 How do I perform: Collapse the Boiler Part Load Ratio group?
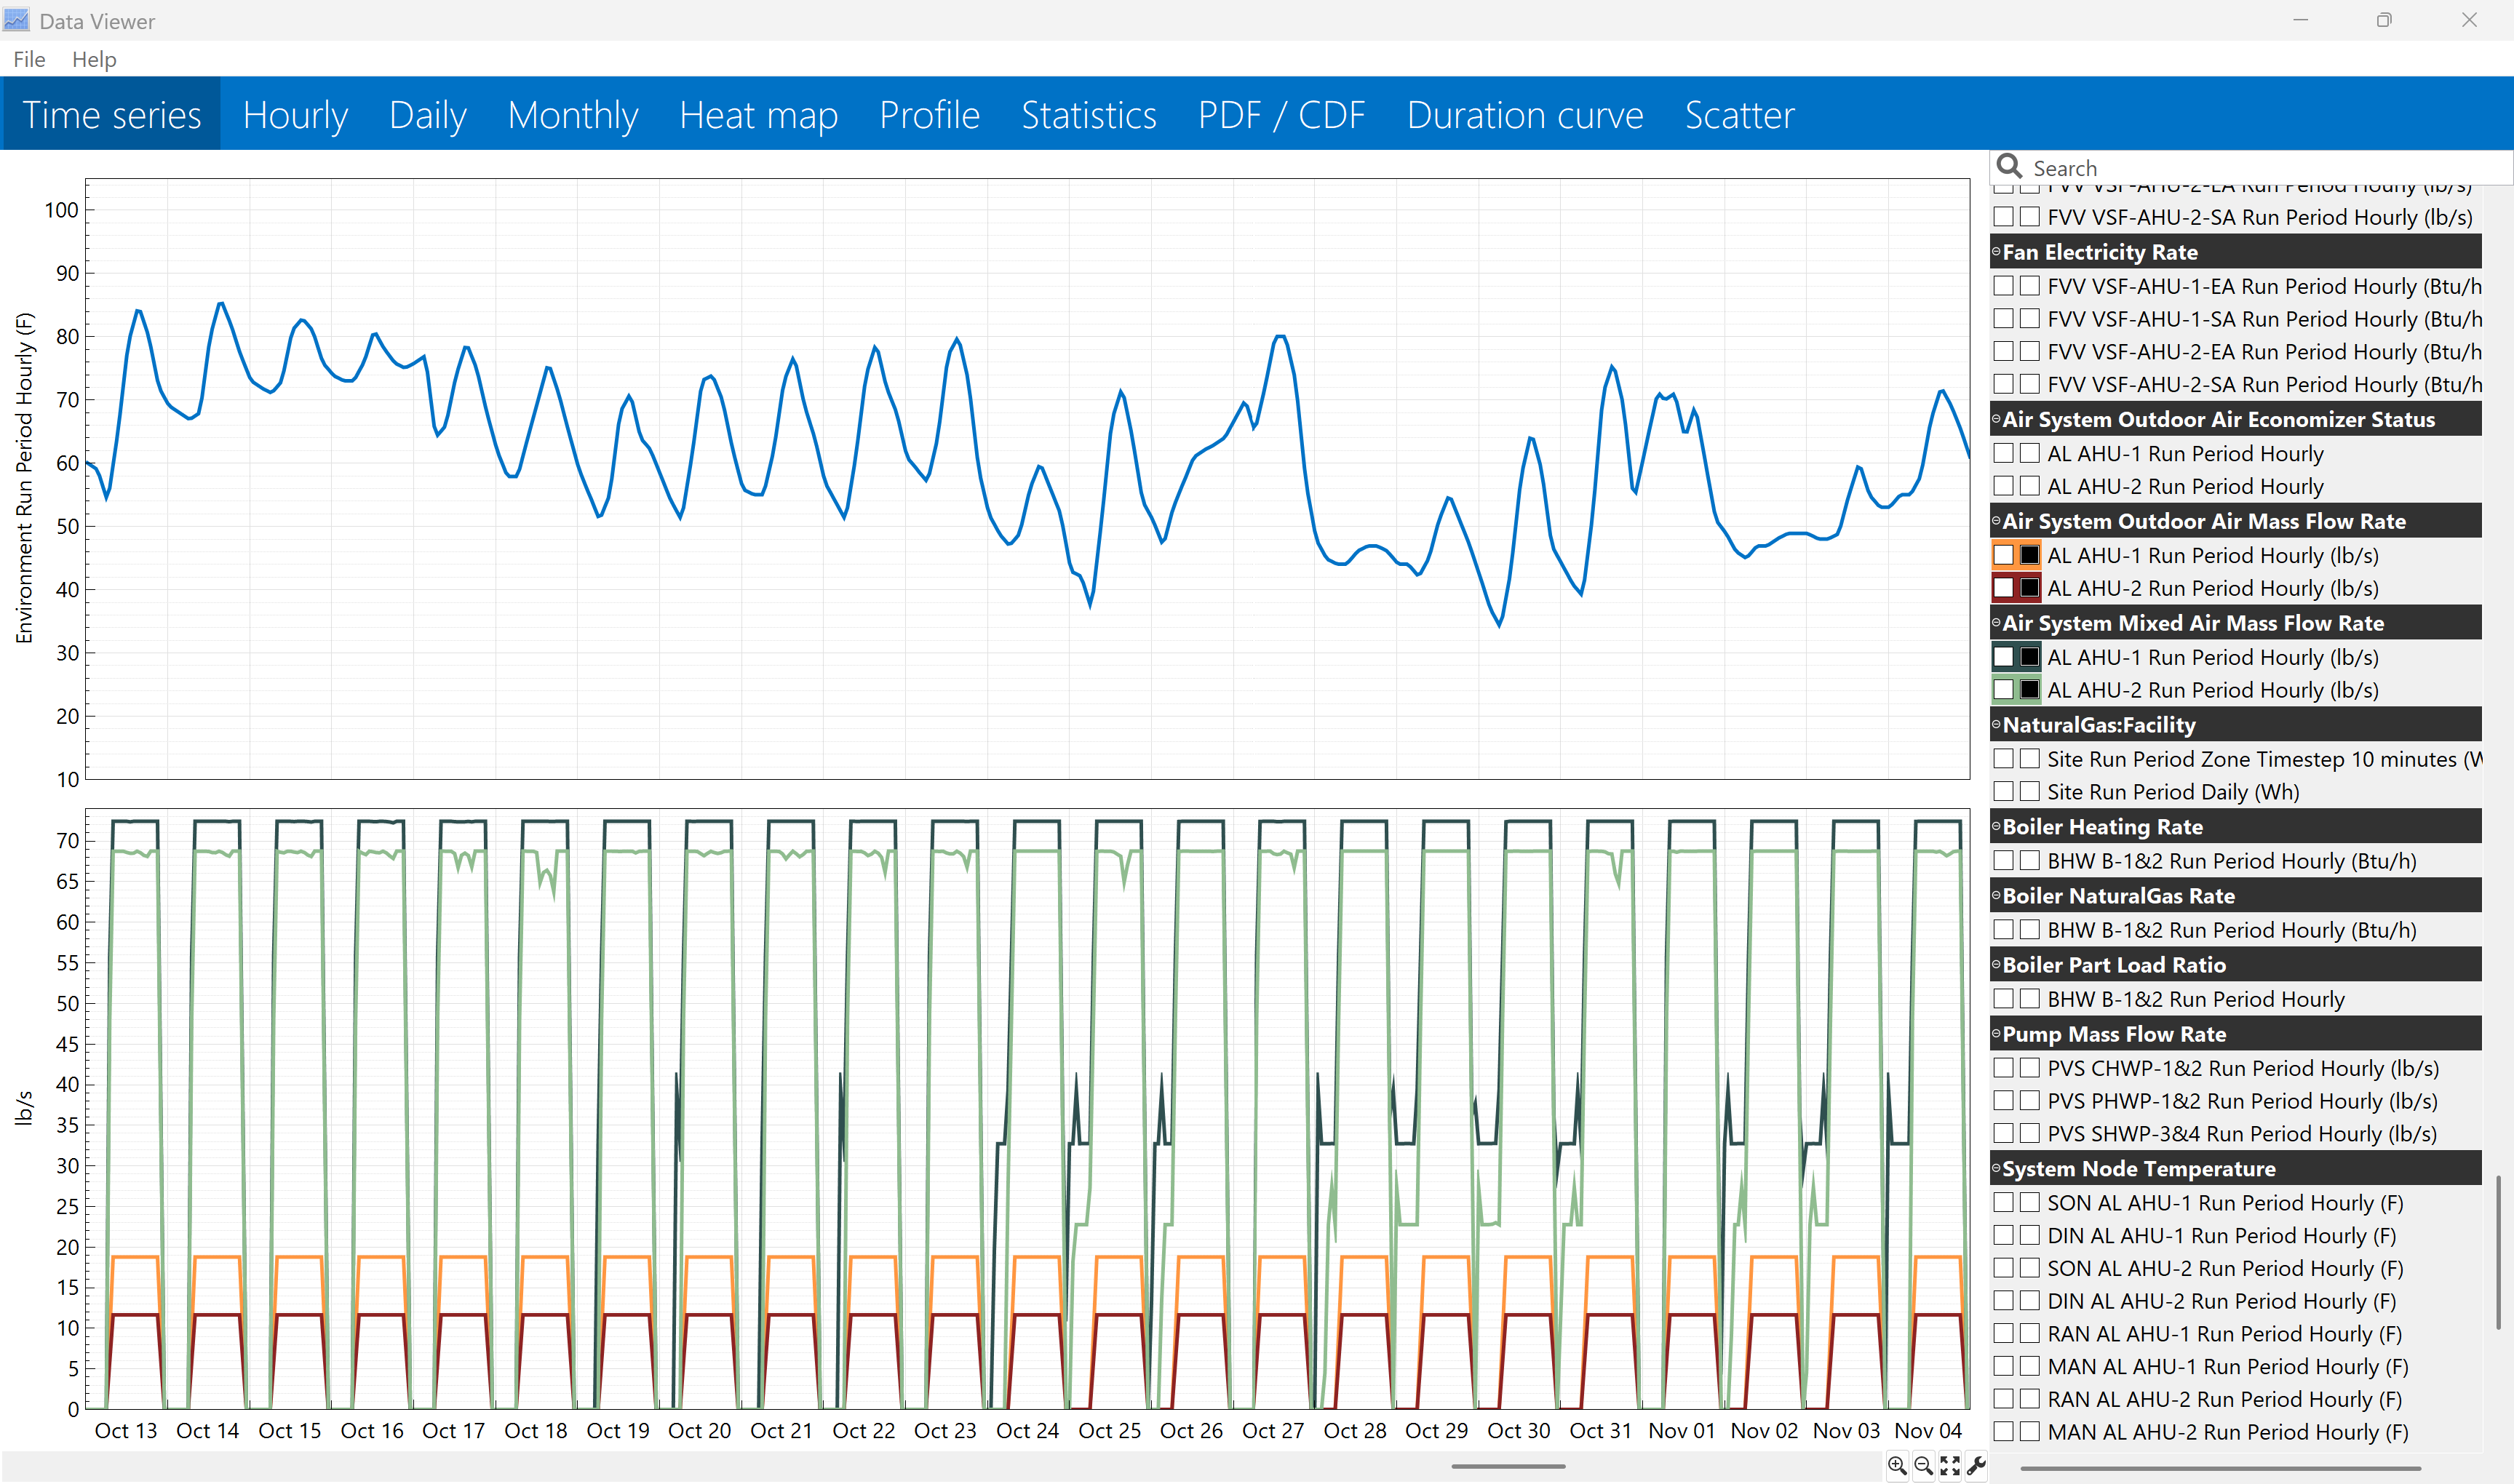point(1997,965)
